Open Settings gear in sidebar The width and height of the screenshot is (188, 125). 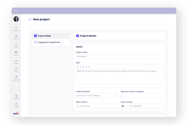tap(16, 96)
